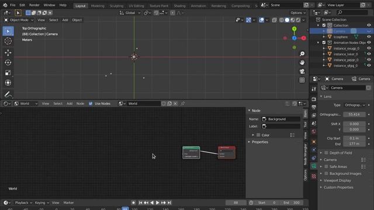Unlink the World datablock
Image resolution: width=374 pixels, height=210 pixels.
tap(175, 104)
